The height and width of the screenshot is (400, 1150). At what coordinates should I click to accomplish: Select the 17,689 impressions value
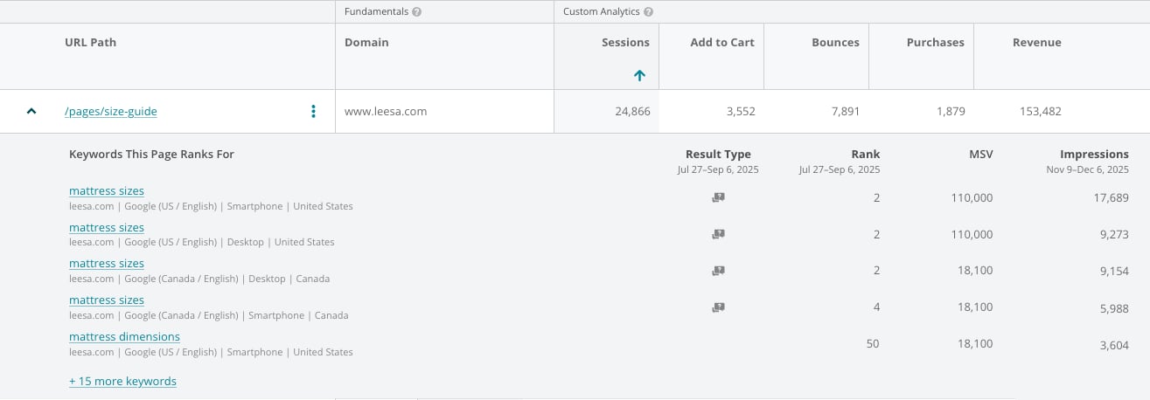pos(1111,198)
